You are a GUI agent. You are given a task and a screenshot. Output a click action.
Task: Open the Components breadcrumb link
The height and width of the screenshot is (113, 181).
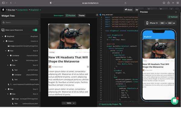coord(22,10)
